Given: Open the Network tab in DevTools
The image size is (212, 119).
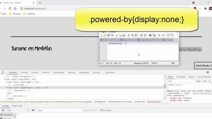Looking at the screenshot, I should (x=46, y=72).
